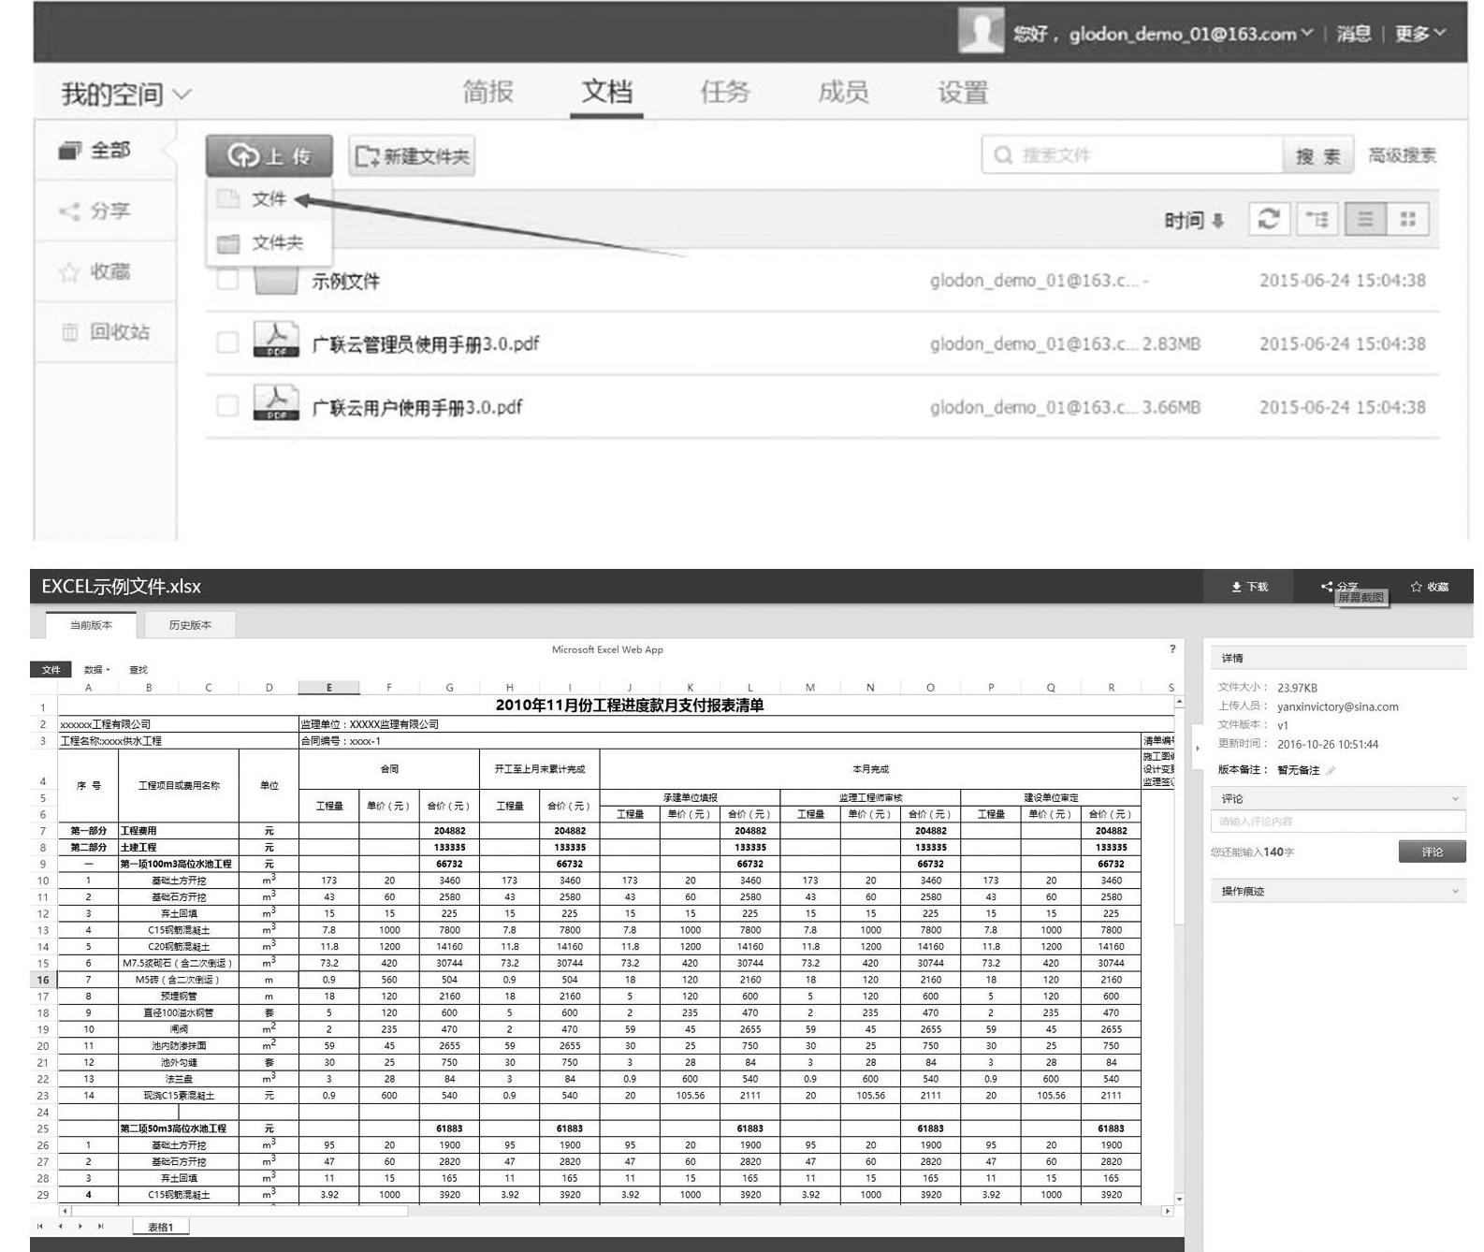This screenshot has width=1484, height=1252.
Task: Click the user avatar picture
Action: coord(982,32)
